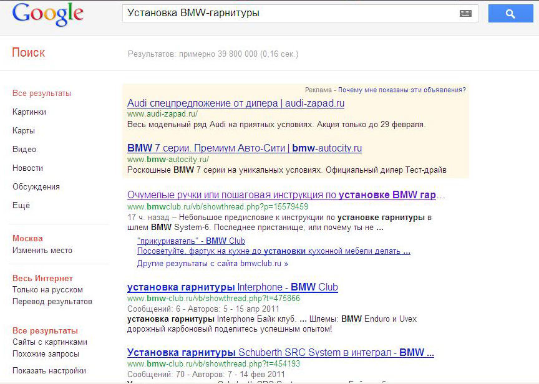Image resolution: width=539 pixels, height=384 pixels.
Task: Switch to Новости results
Action: coord(28,168)
